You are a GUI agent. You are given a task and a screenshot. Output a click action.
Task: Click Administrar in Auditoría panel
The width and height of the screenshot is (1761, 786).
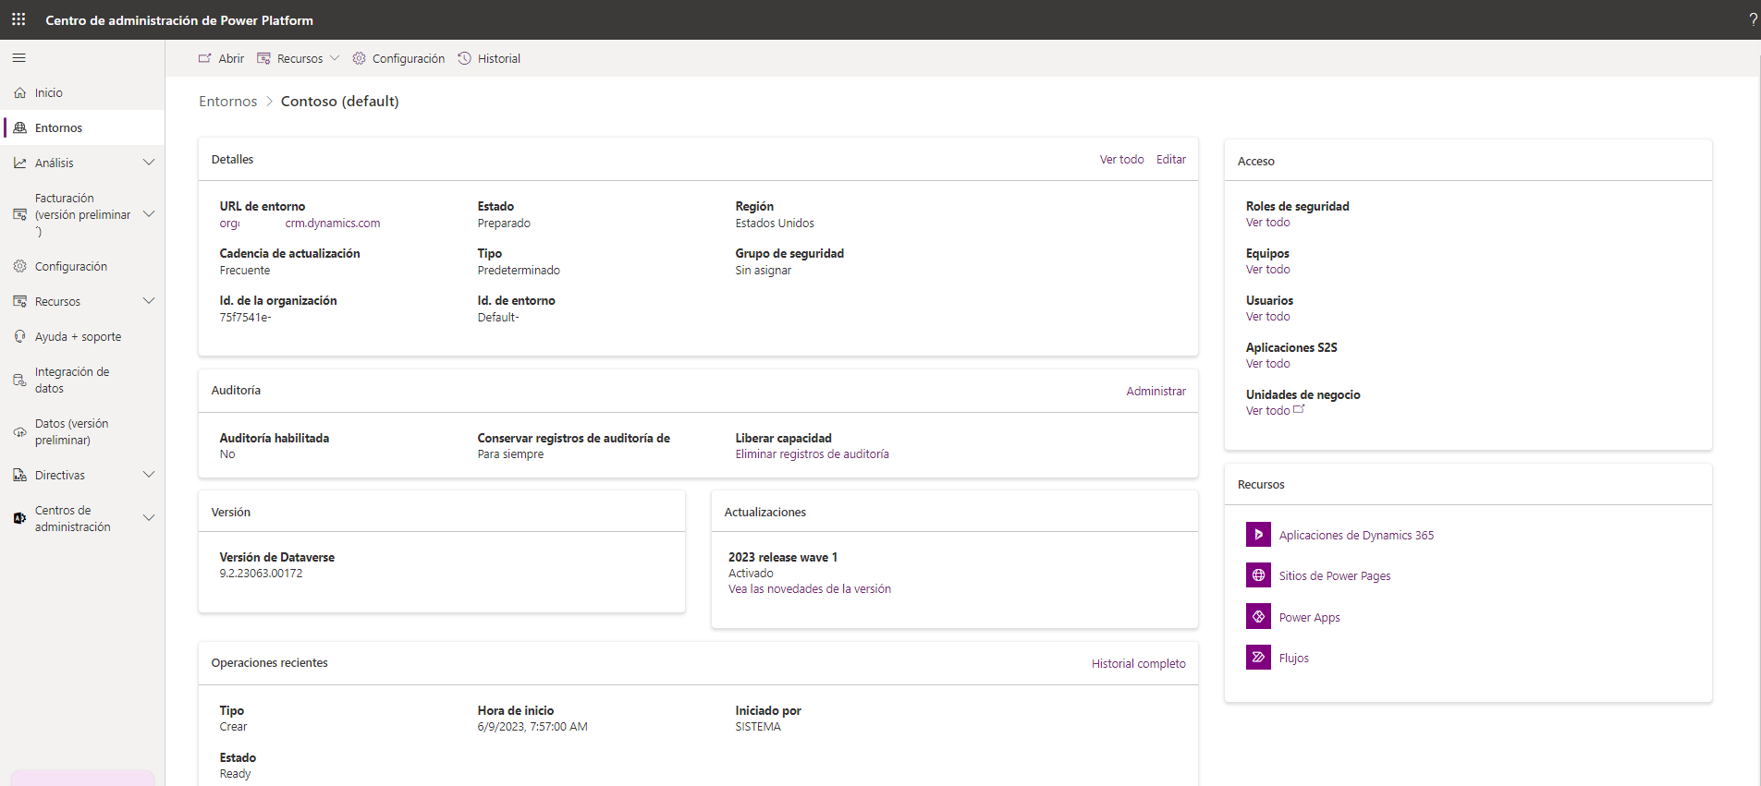pyautogui.click(x=1156, y=391)
